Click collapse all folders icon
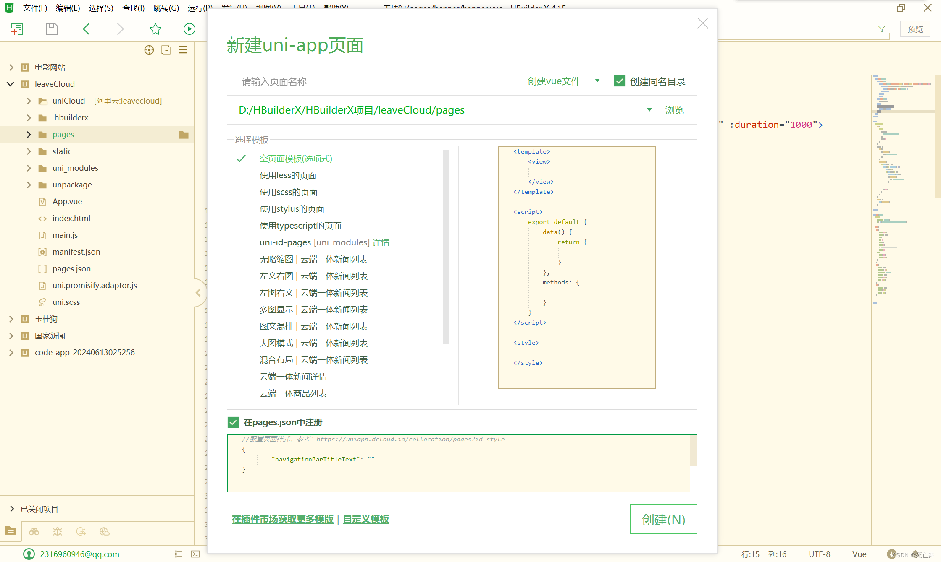Viewport: 941px width, 562px height. click(166, 50)
